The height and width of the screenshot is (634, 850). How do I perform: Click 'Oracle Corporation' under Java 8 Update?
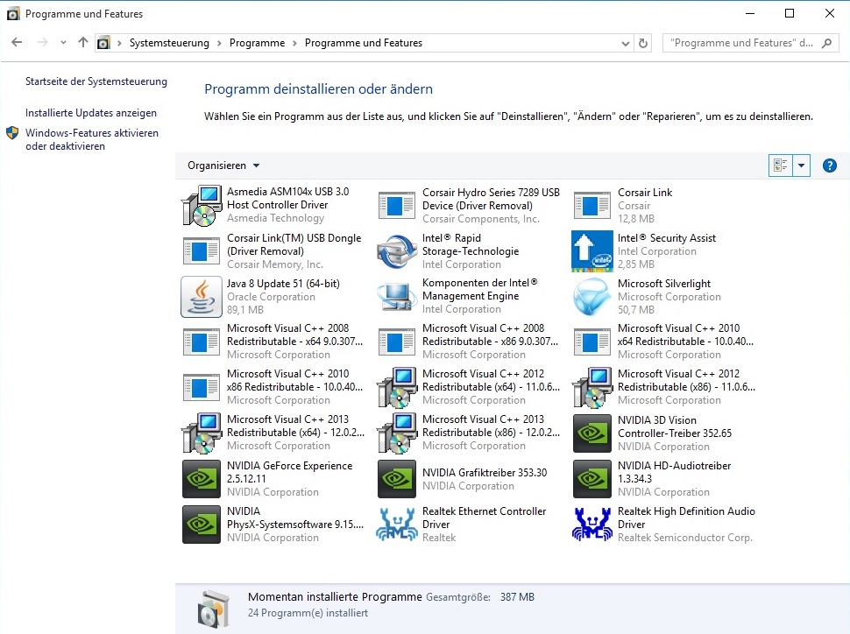[271, 297]
